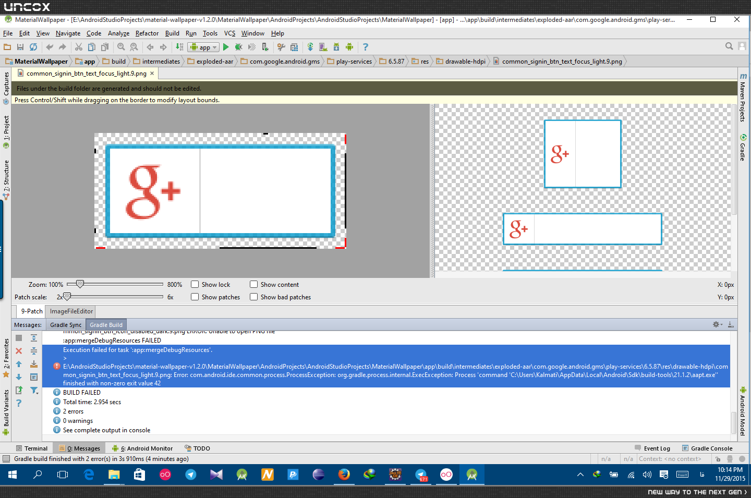Viewport: 751px width, 498px height.
Task: Adjust the Patch scale slider handle
Action: click(67, 297)
